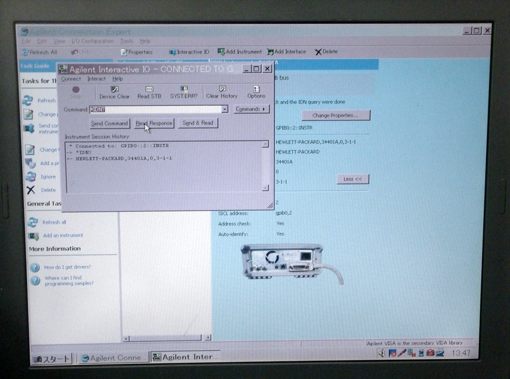This screenshot has height=379, width=510.
Task: Click the GPIB0::2::INSTR value in Connection Expert
Action: click(x=294, y=128)
